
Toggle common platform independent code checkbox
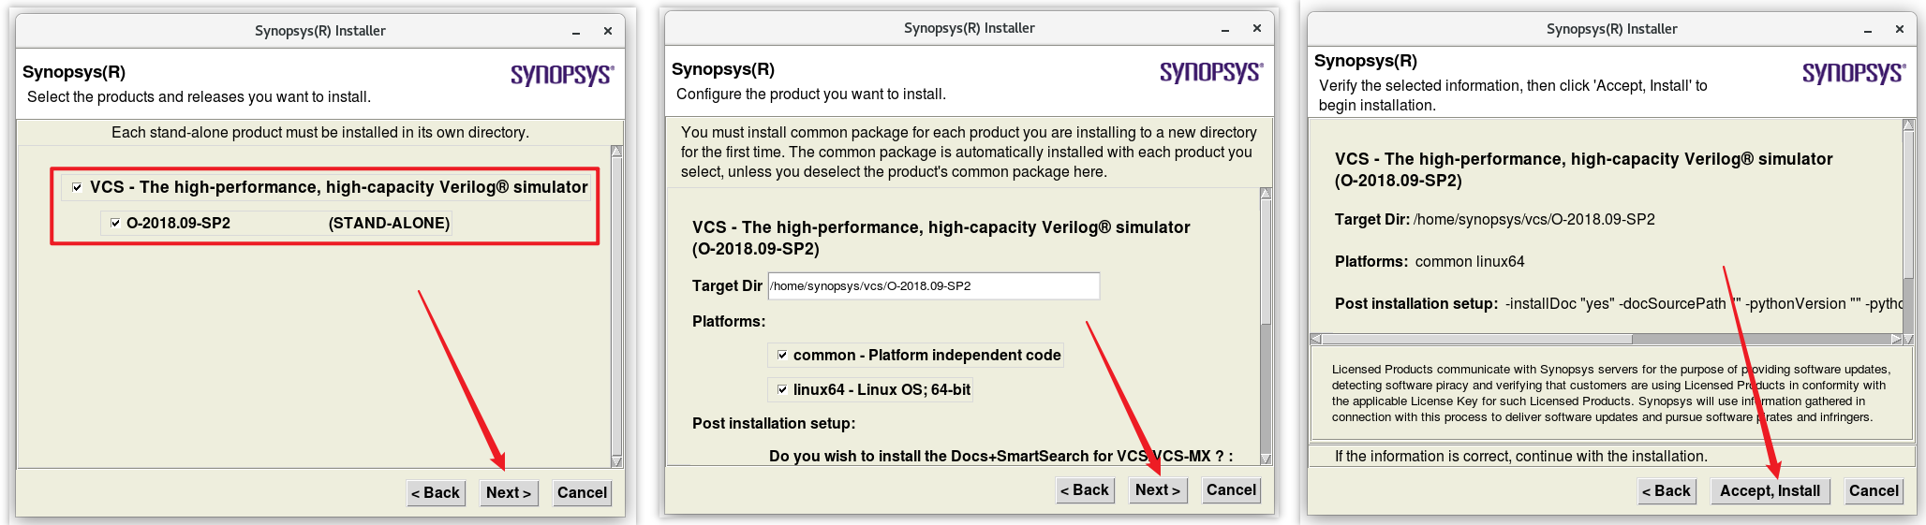pyautogui.click(x=782, y=355)
